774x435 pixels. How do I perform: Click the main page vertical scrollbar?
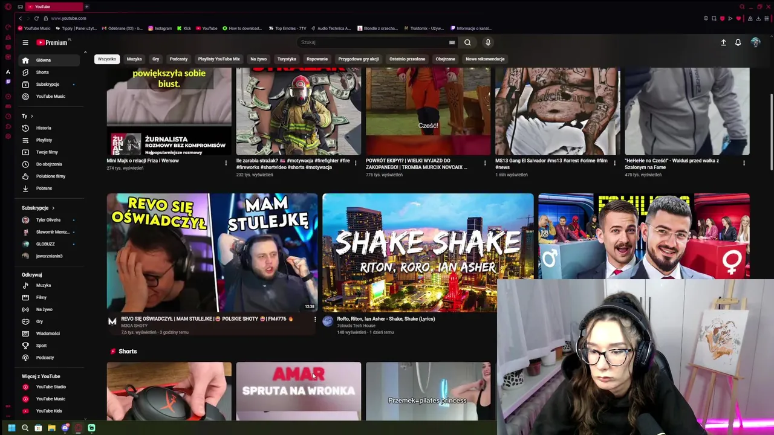click(771, 133)
